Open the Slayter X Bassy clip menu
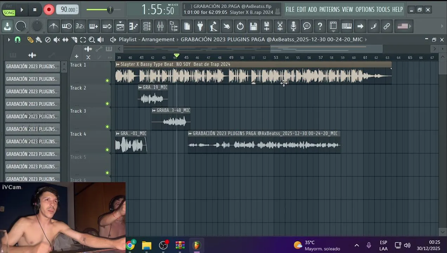The width and height of the screenshot is (447, 253). click(x=118, y=64)
